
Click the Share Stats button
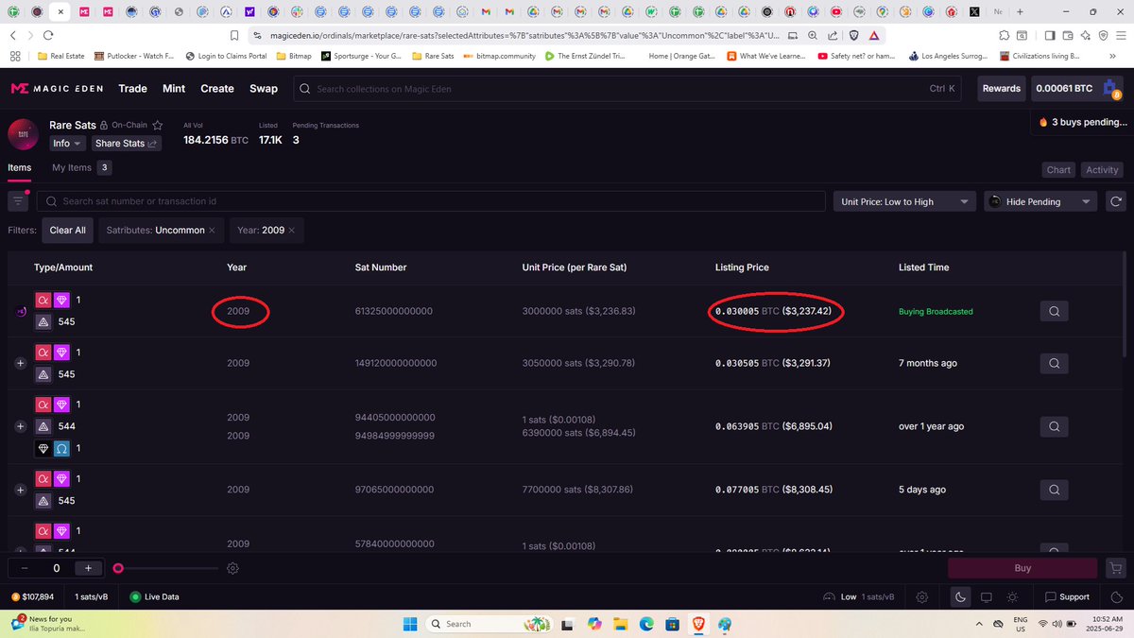click(x=127, y=143)
